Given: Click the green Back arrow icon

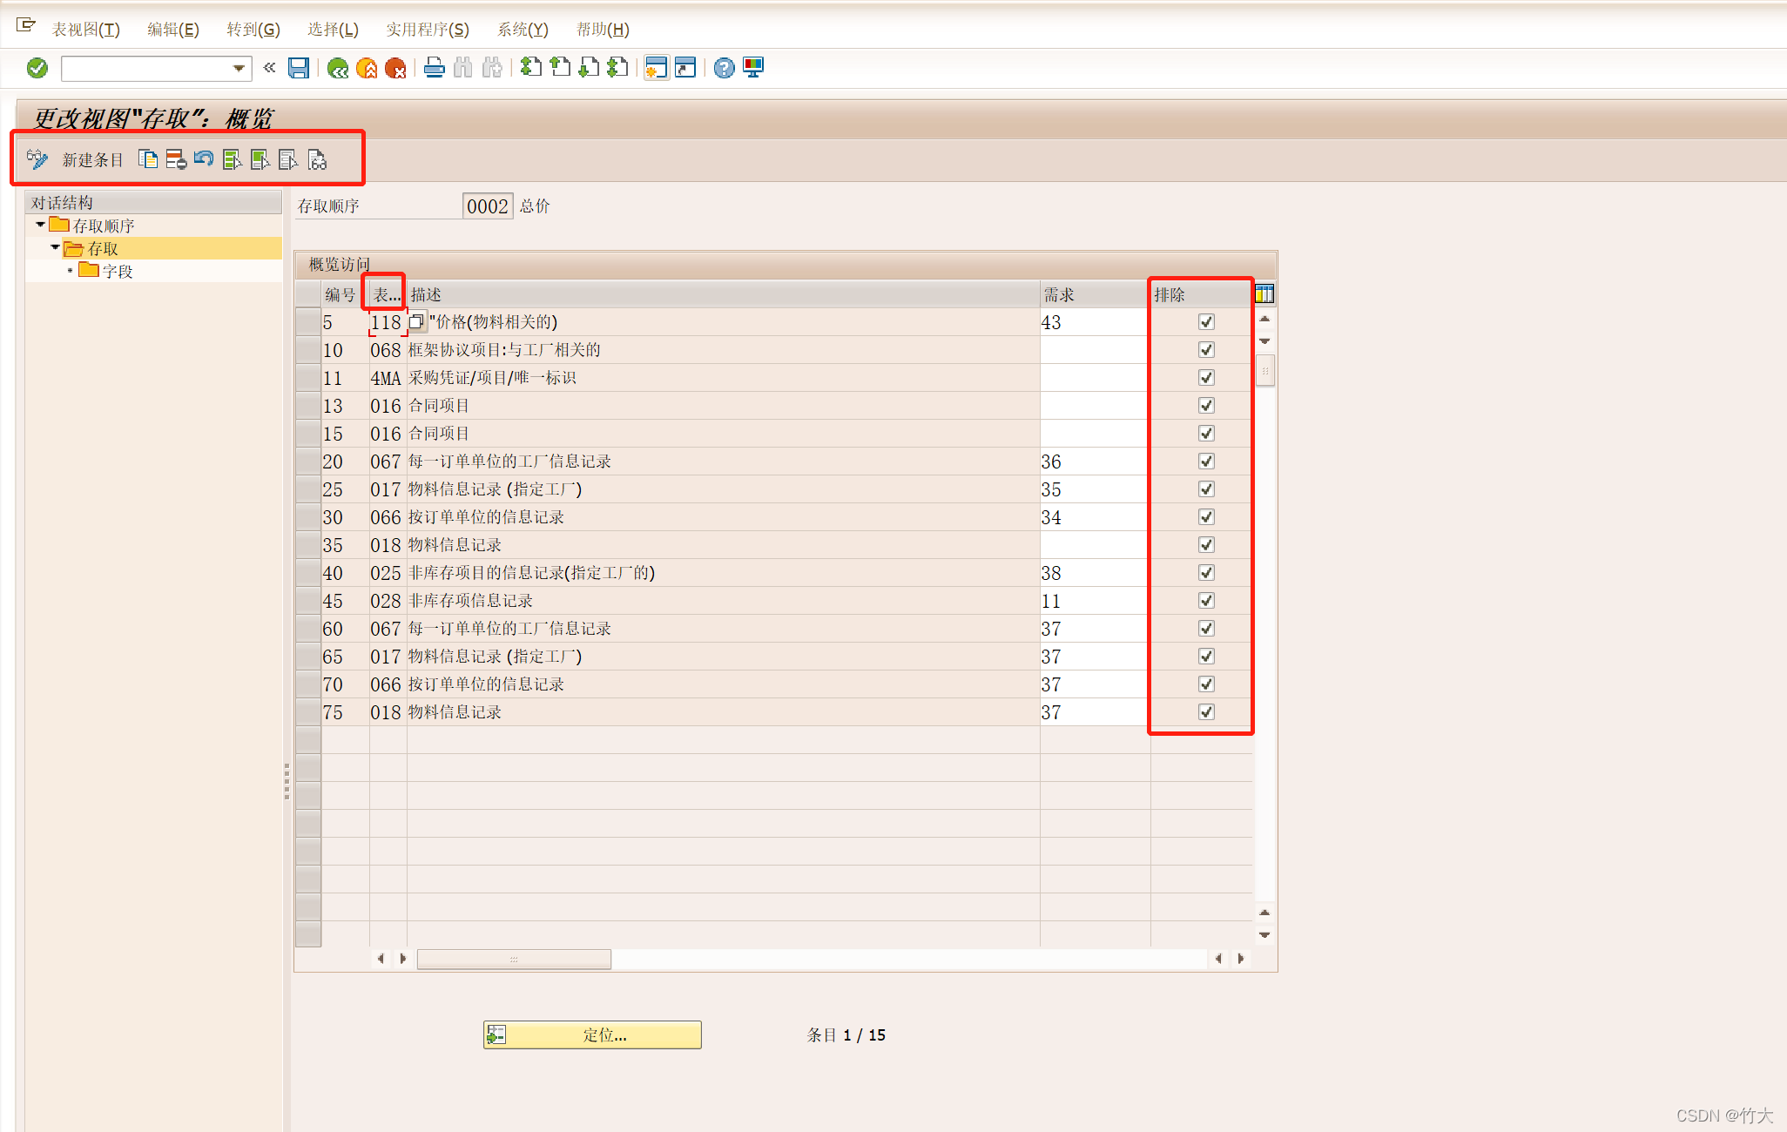Looking at the screenshot, I should 338,68.
